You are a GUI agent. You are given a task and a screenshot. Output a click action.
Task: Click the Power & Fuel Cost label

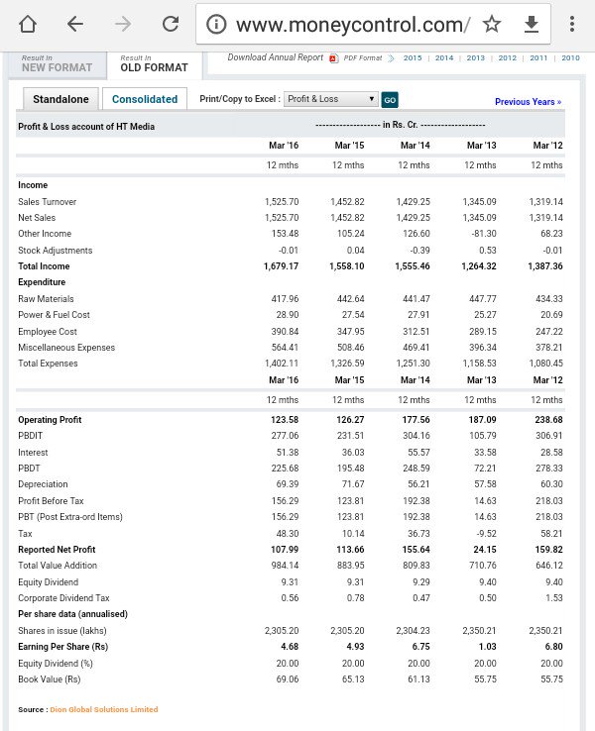(54, 315)
